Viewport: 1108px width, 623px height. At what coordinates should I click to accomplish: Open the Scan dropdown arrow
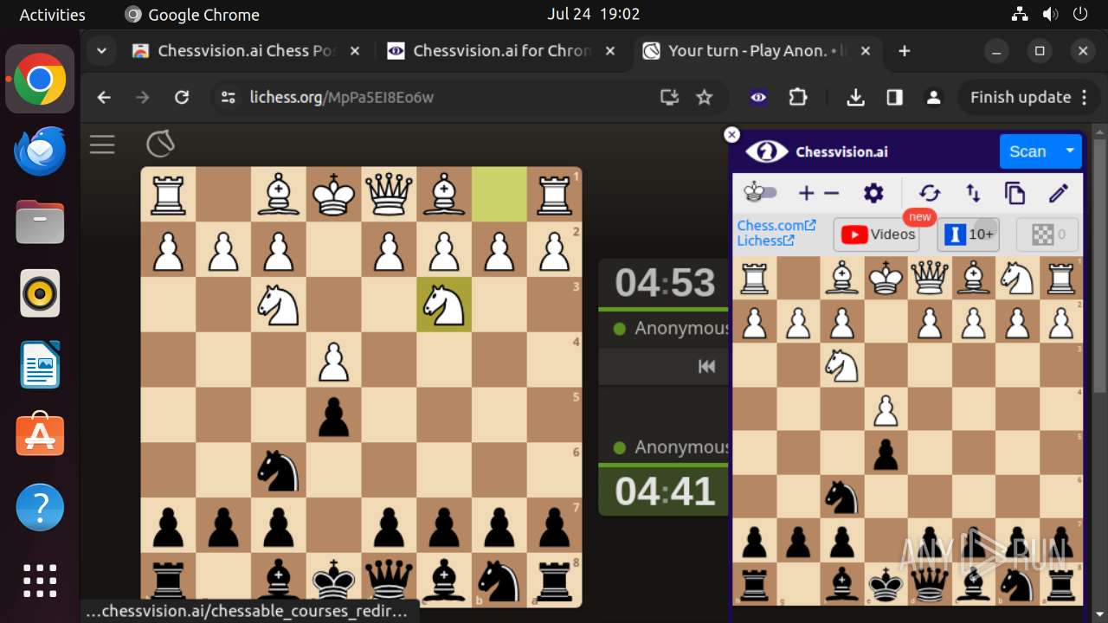[x=1070, y=151]
